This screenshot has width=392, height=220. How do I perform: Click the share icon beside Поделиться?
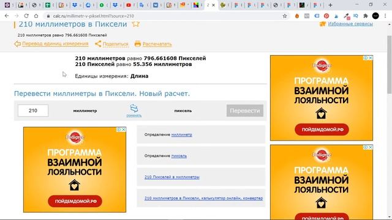click(x=98, y=44)
